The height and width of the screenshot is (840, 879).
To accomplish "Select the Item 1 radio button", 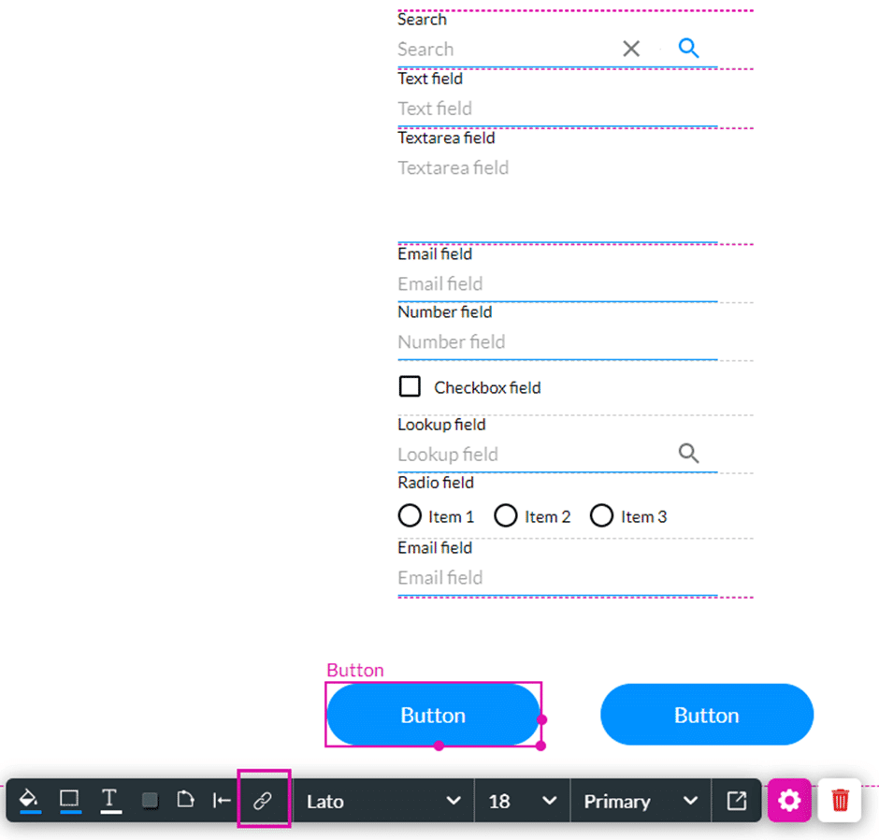I will pos(409,515).
